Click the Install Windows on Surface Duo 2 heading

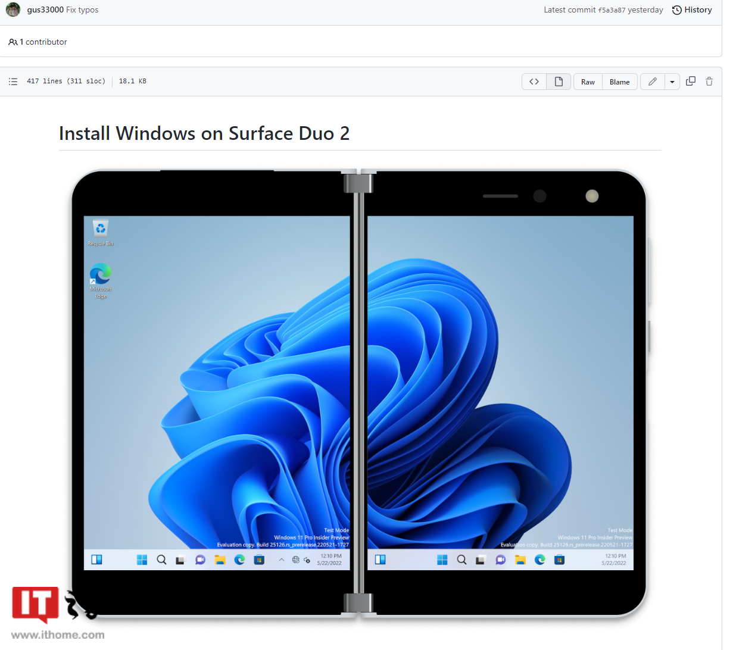(x=204, y=133)
